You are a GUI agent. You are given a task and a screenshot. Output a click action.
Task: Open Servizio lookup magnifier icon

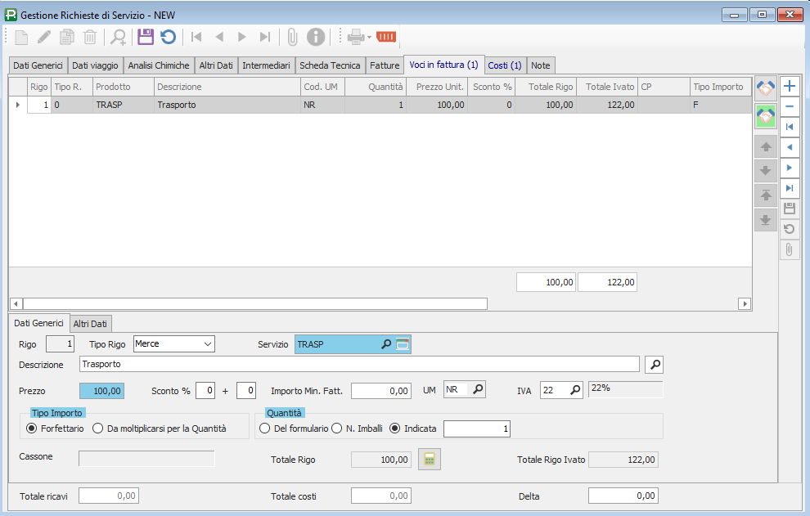tap(386, 344)
